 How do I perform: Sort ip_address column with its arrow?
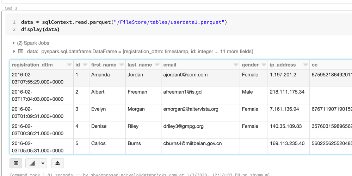coord(305,65)
